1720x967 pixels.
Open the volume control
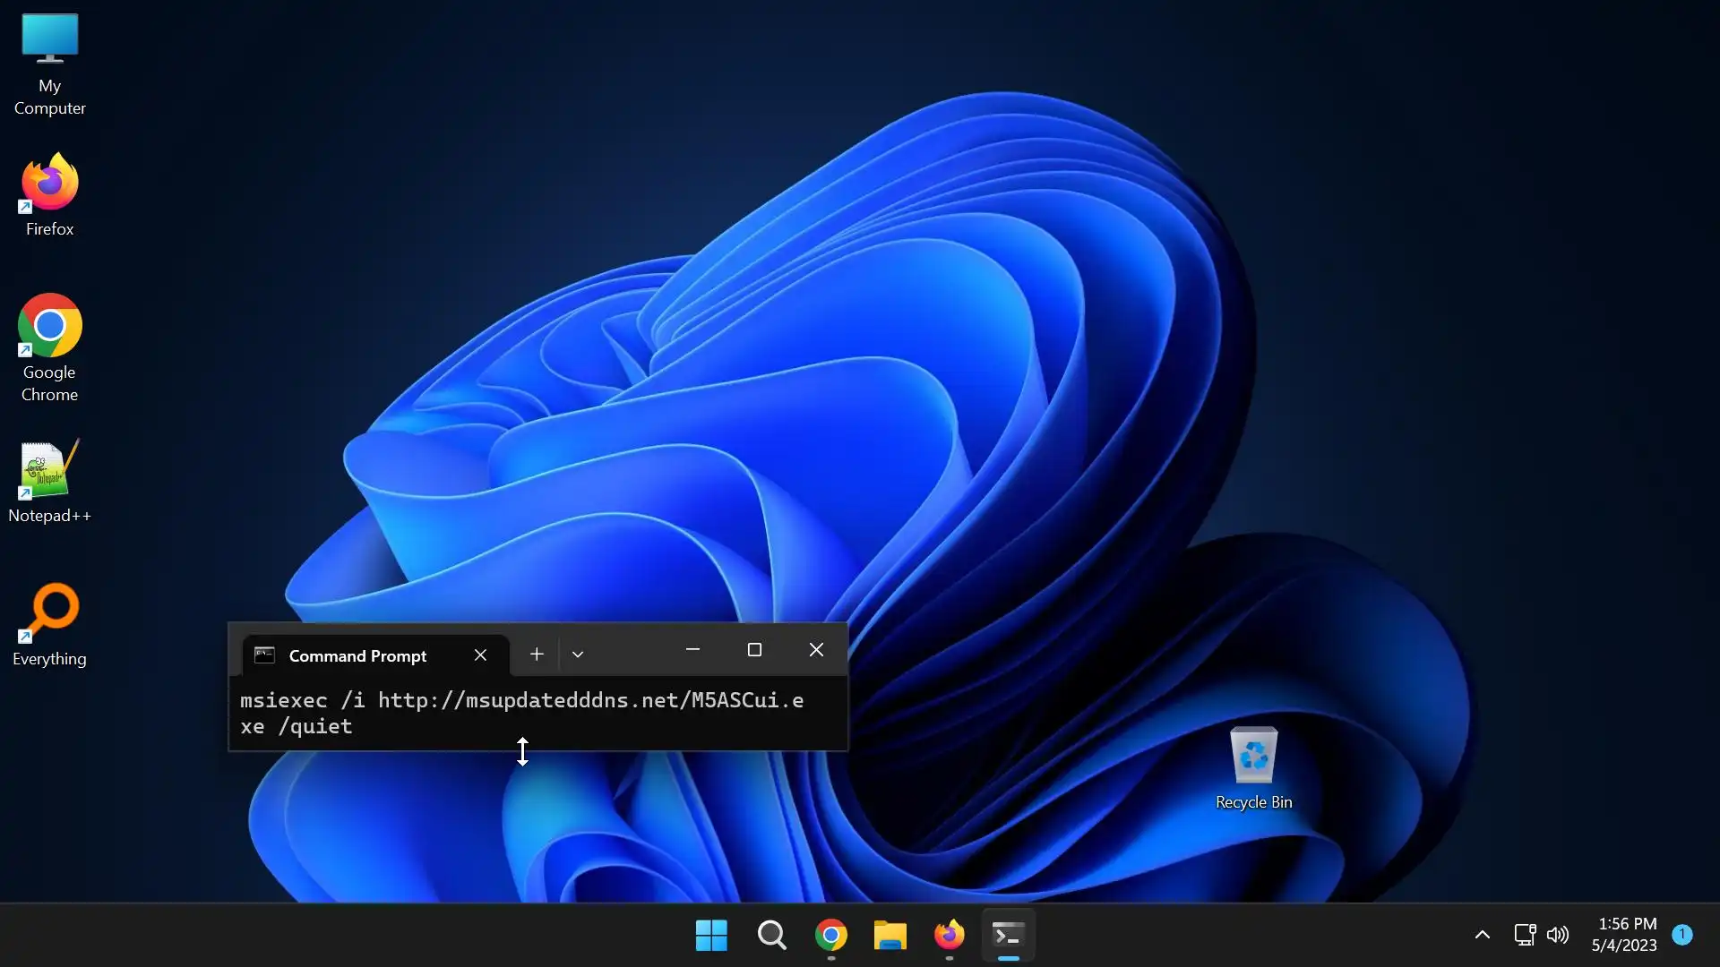coord(1558,935)
